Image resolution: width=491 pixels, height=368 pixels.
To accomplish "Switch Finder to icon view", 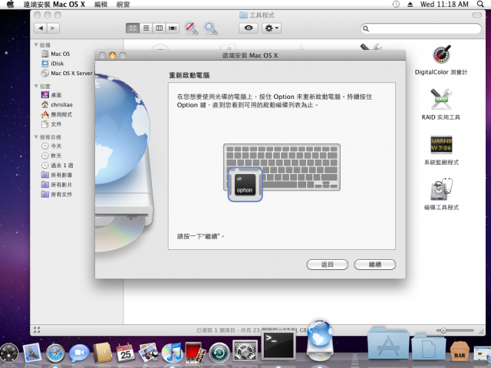I will point(133,28).
